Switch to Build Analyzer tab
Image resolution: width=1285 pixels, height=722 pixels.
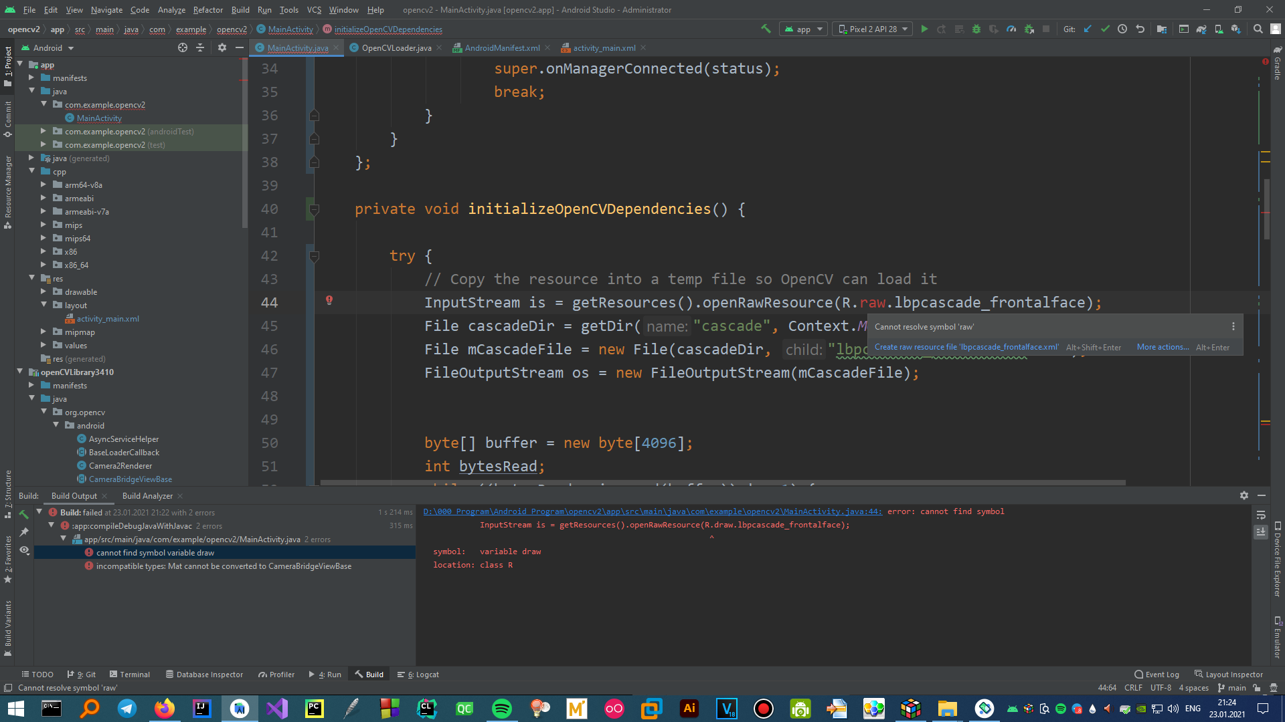(x=147, y=495)
